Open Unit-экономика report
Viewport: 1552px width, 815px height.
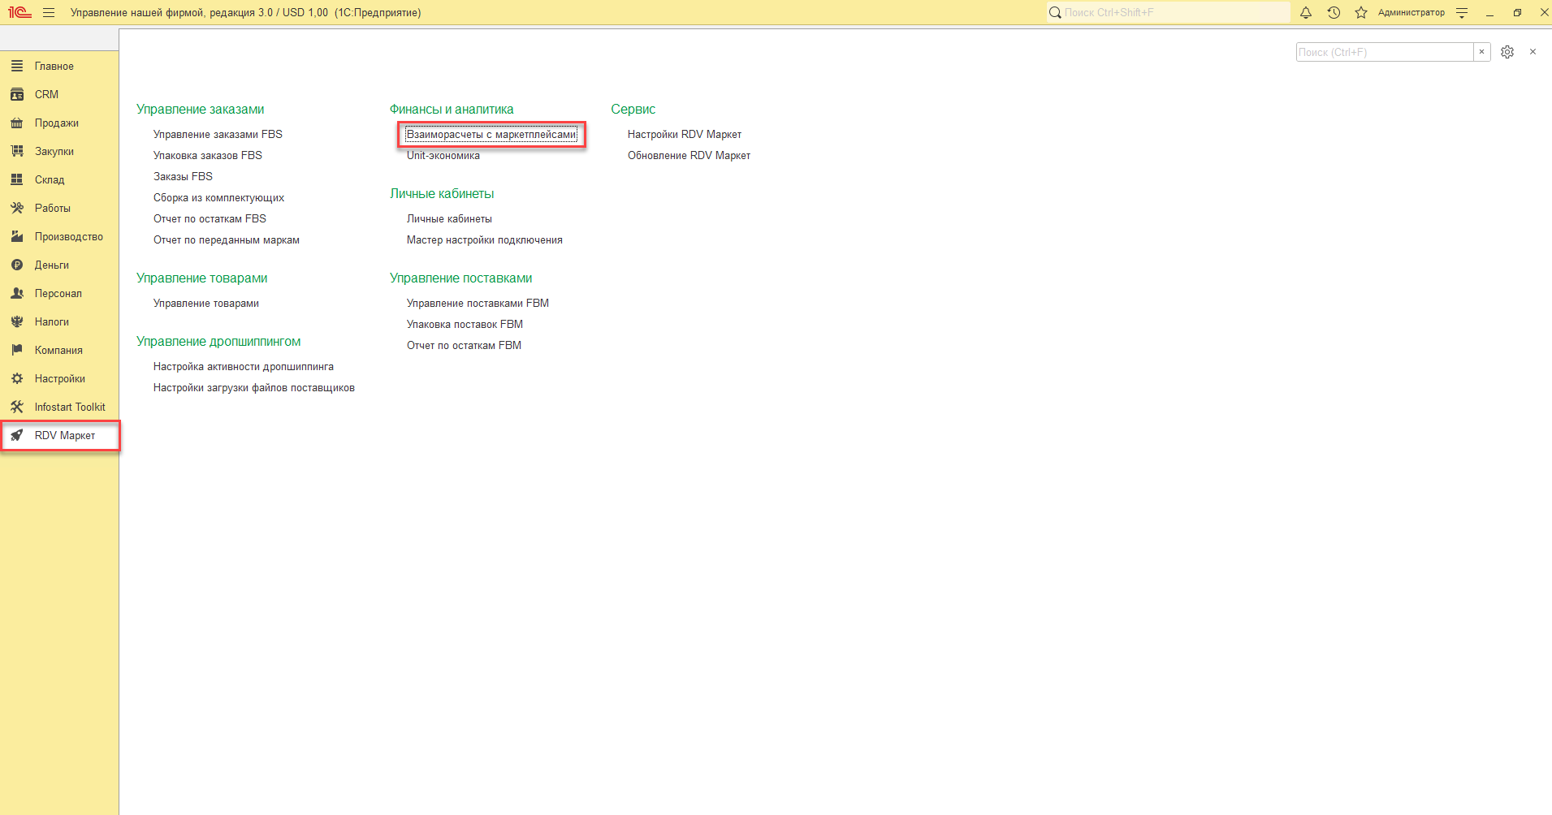pos(443,155)
